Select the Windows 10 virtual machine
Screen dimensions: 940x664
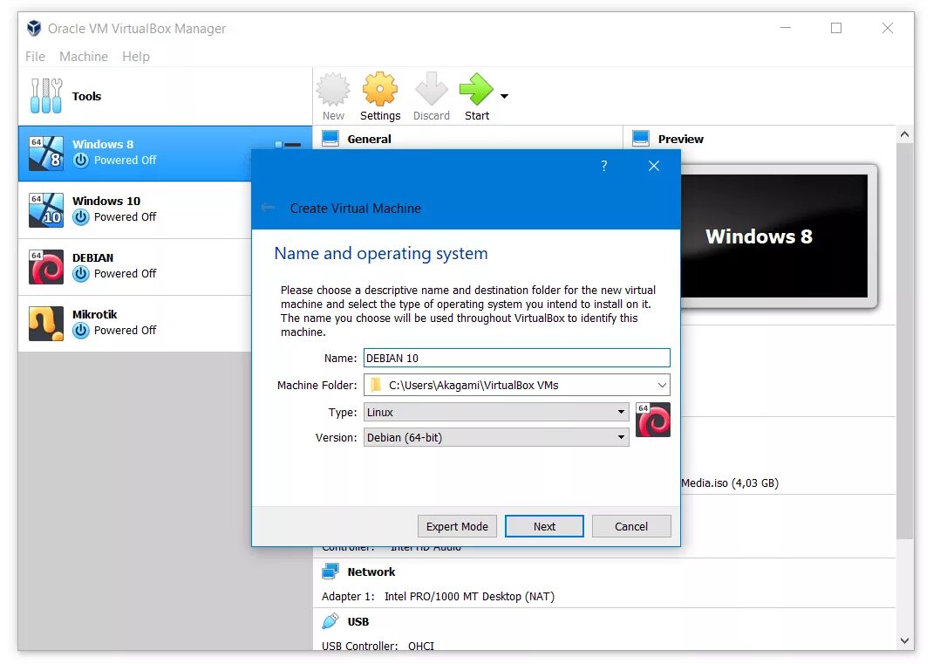click(x=135, y=210)
